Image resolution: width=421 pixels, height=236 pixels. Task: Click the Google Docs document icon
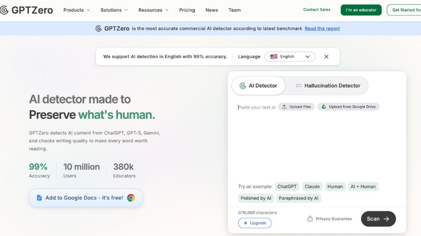tap(39, 198)
